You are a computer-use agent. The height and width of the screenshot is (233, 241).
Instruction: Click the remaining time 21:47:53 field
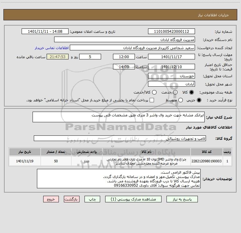tap(58, 57)
